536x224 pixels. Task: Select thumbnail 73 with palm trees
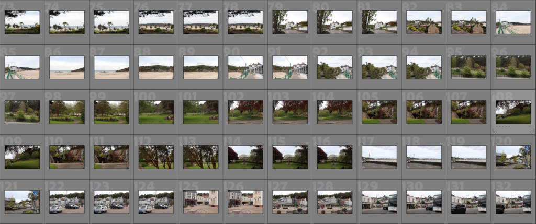[x=22, y=22]
